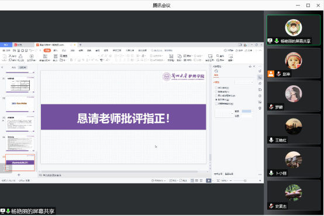Click the Save icon in quick toolbar
324x216 pixels.
point(14,50)
